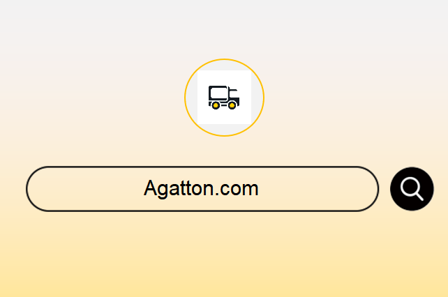This screenshot has width=448, height=297.
Task: Click the yellow front wheel of the truck
Action: click(x=232, y=106)
